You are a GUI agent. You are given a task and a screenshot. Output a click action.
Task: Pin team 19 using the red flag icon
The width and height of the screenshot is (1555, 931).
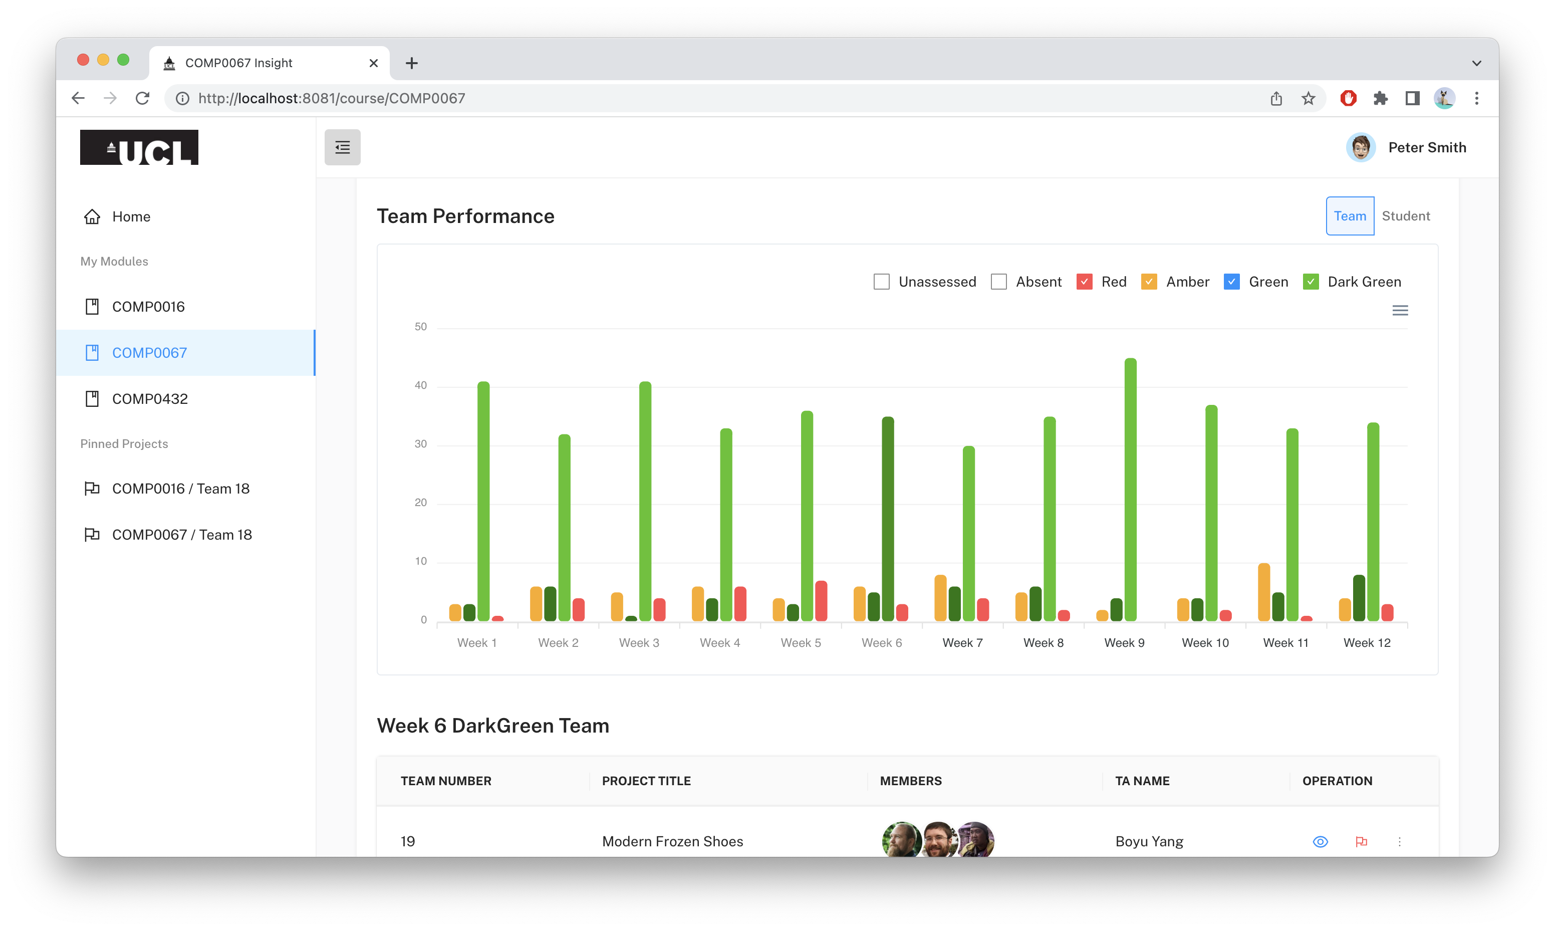[1361, 841]
